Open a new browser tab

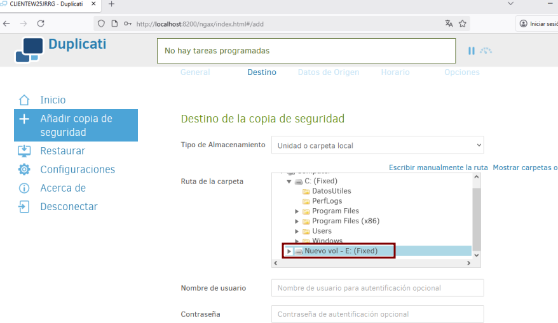click(x=111, y=4)
